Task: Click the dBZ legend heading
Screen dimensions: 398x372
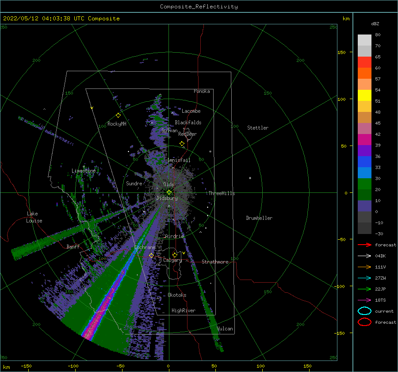Action: pyautogui.click(x=375, y=23)
